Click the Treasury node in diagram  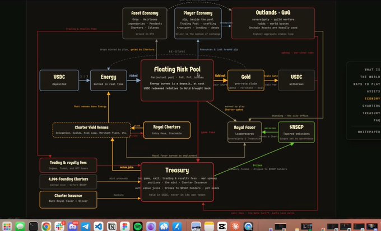(177, 182)
